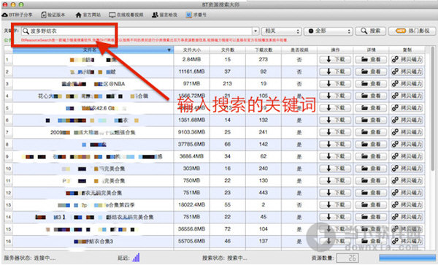This screenshot has height=265, width=438.
Task: Copy magnet link for row 1
Action: pos(407,59)
